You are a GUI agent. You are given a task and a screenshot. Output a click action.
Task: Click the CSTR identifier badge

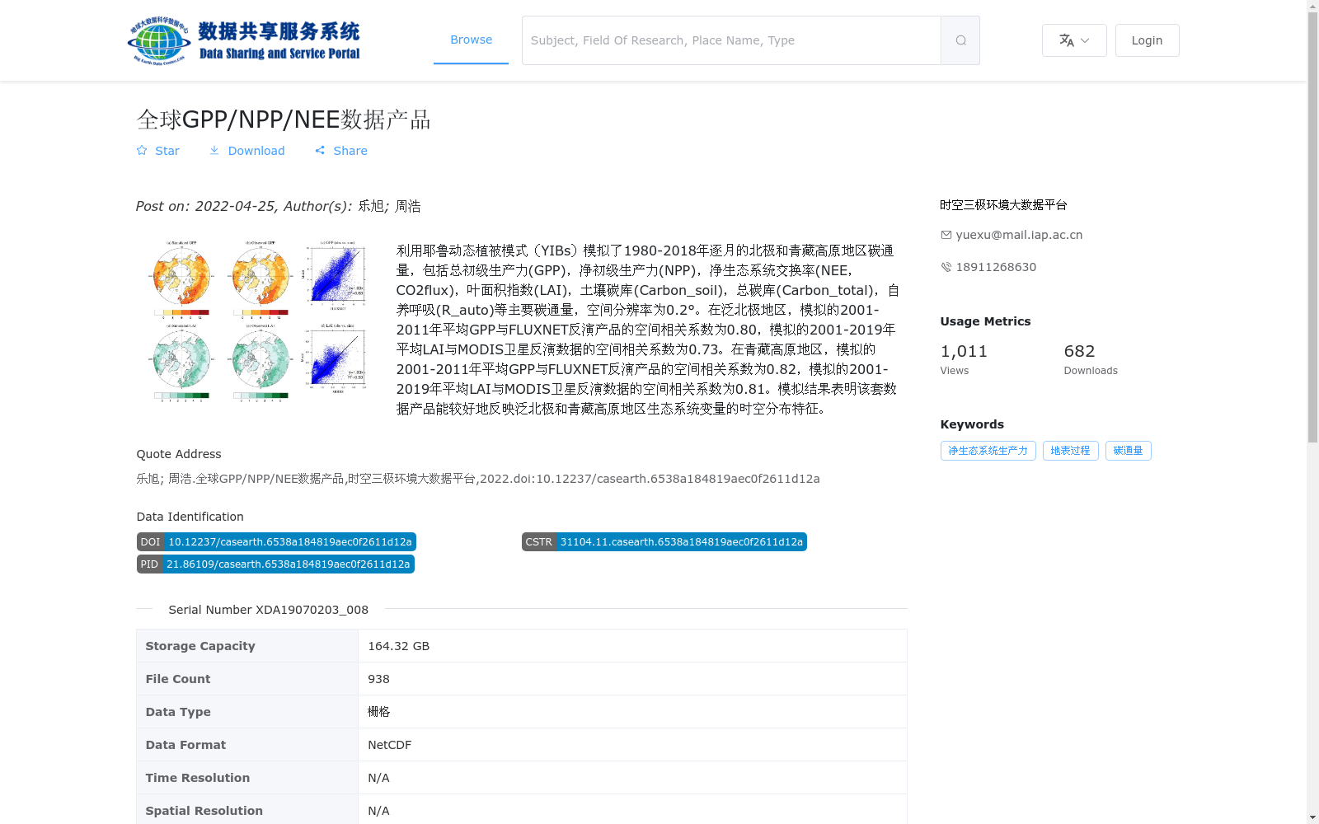pyautogui.click(x=664, y=541)
